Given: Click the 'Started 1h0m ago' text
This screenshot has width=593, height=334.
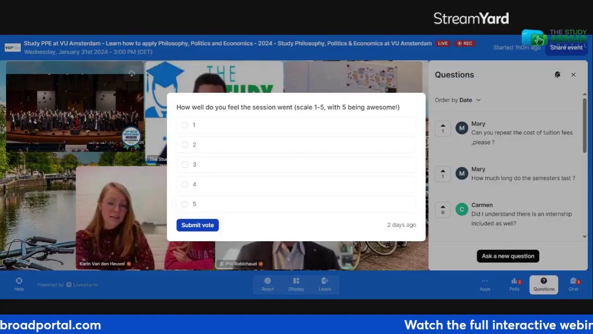Looking at the screenshot, I should [517, 47].
